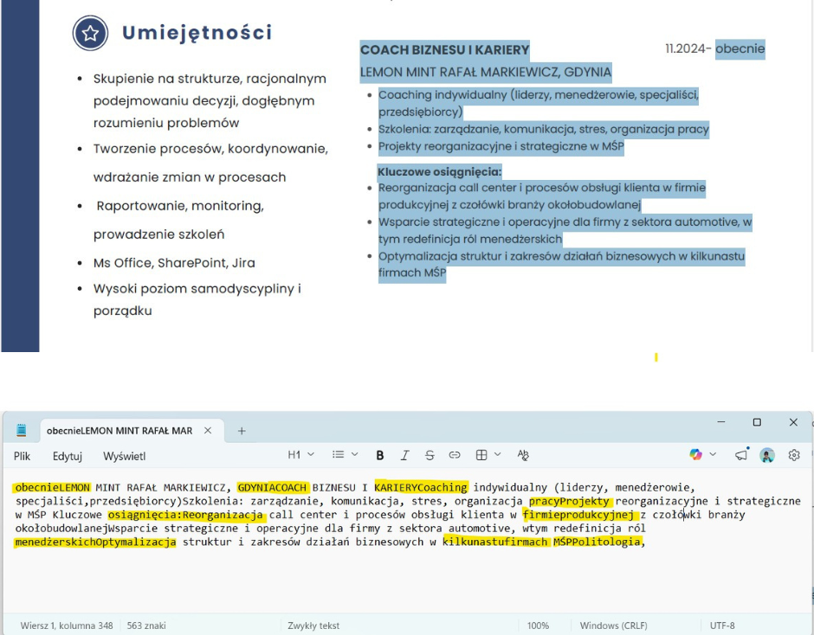Image resolution: width=814 pixels, height=635 pixels.
Task: Toggle italic formatting
Action: point(404,455)
